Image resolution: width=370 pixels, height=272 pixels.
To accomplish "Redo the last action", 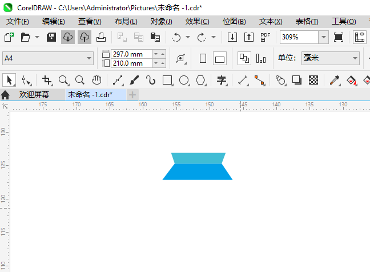I will click(202, 37).
